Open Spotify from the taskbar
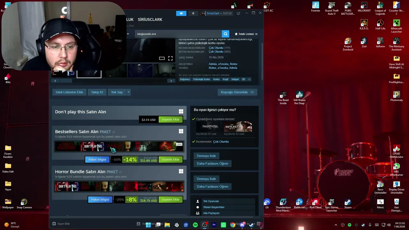The width and height of the screenshot is (409, 230). (x=195, y=225)
